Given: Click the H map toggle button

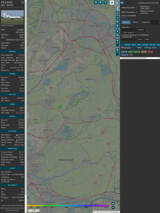Looking at the screenshot, I should pos(100,2).
